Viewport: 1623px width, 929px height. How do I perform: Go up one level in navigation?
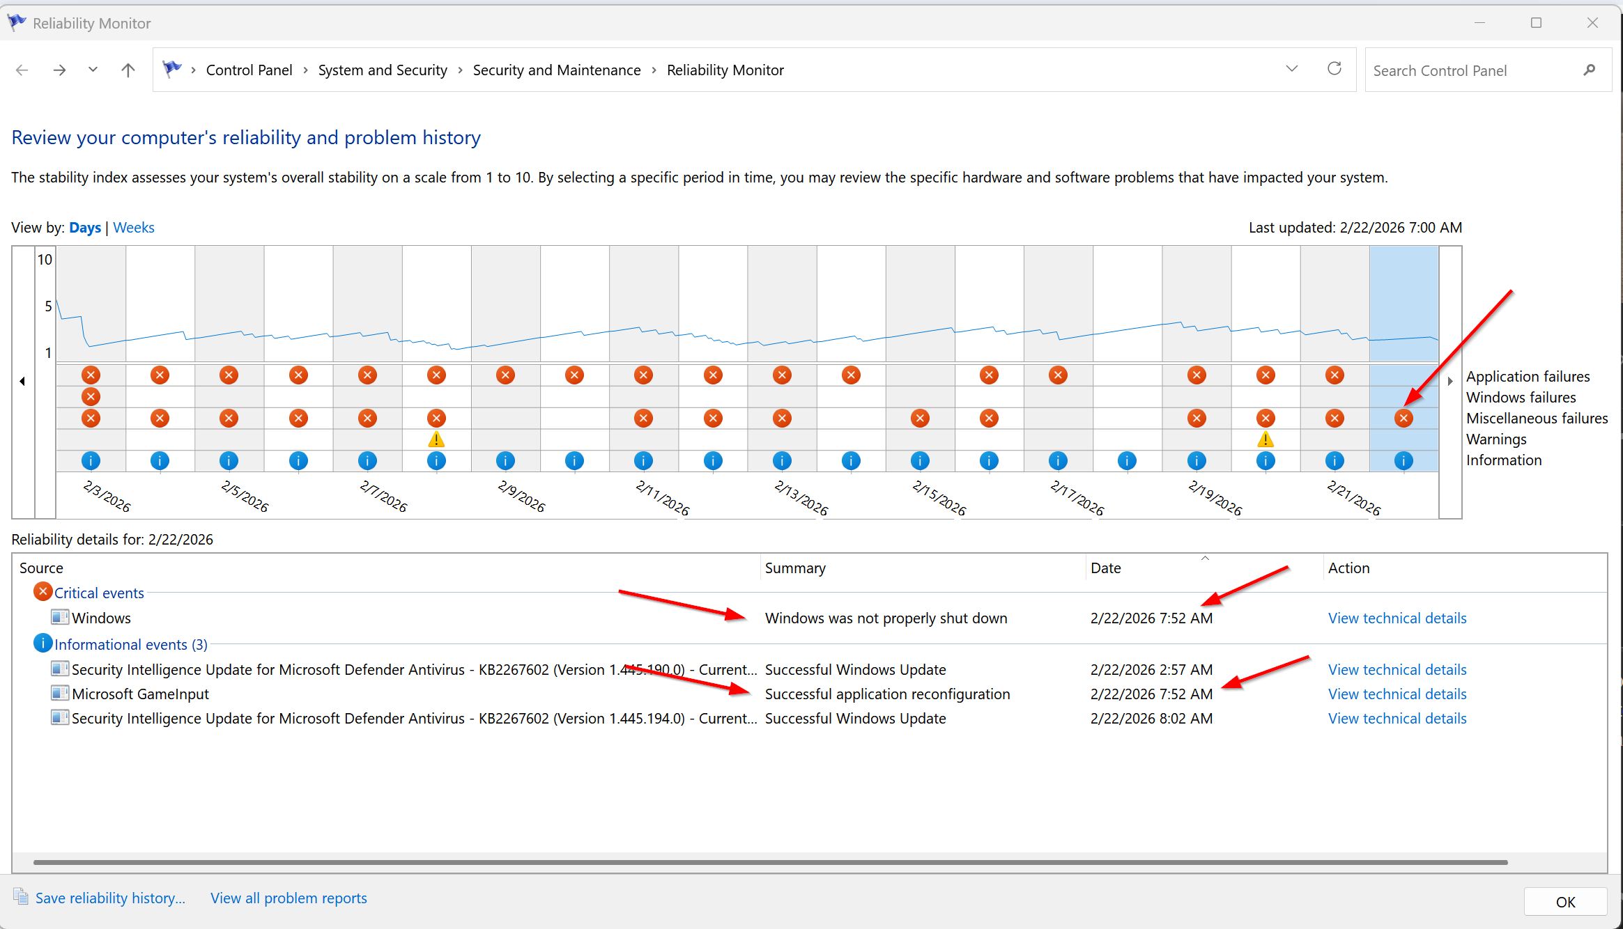(x=128, y=70)
